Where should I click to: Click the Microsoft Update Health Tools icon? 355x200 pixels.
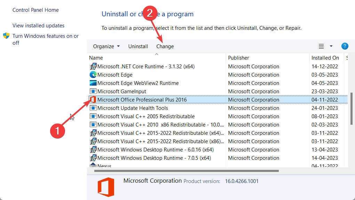pos(93,108)
